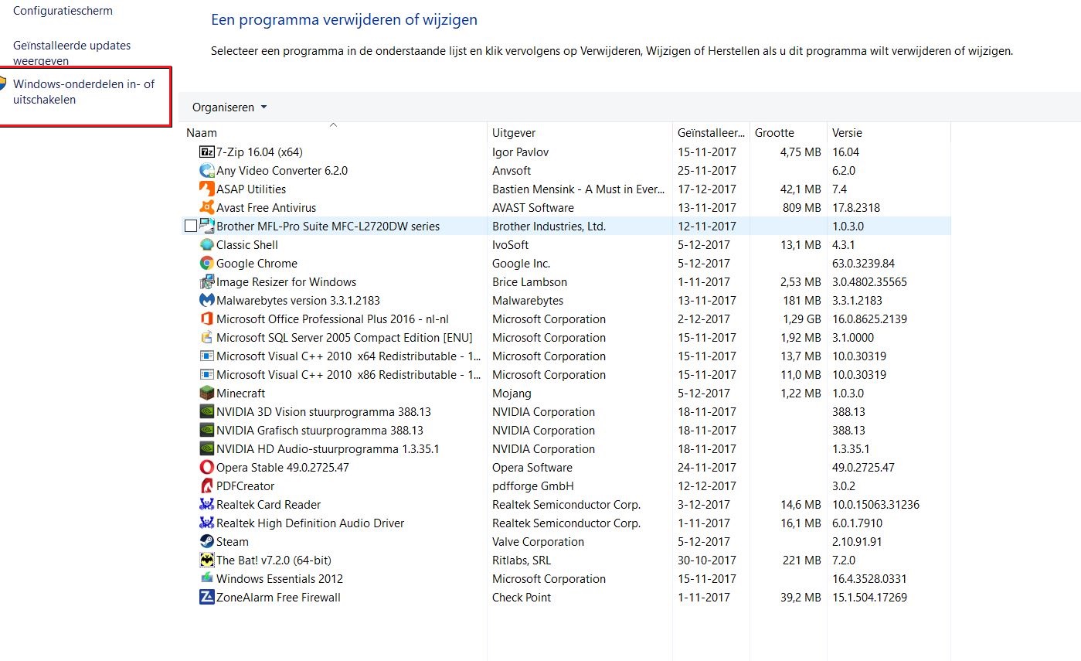Click the Minecraft block icon

207,394
